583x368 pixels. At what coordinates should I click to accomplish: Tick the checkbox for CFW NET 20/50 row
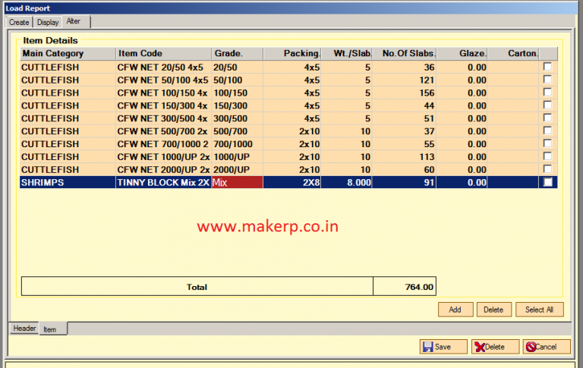click(x=547, y=68)
